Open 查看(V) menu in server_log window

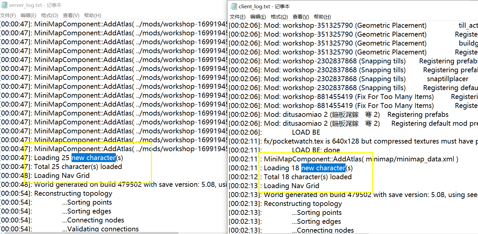pos(71,16)
